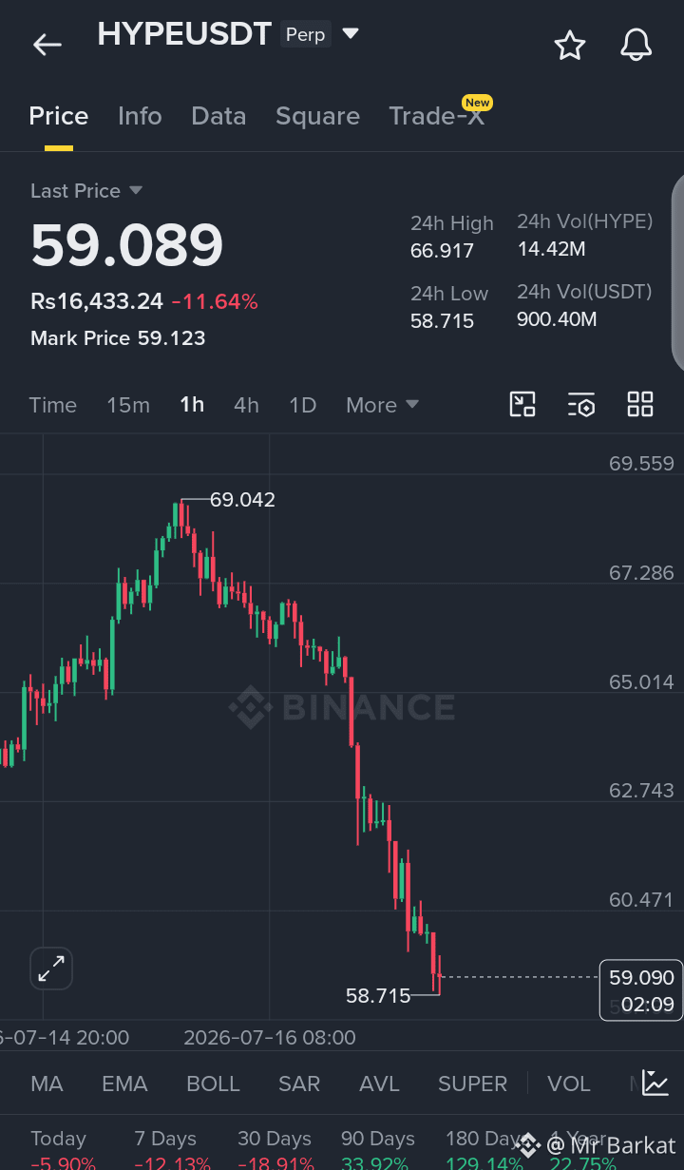Tap the back arrow icon
The width and height of the screenshot is (684, 1170).
[47, 45]
